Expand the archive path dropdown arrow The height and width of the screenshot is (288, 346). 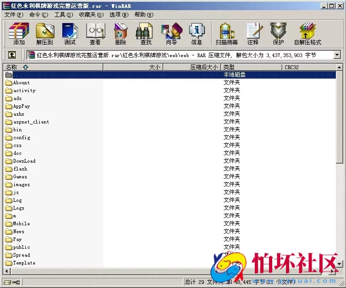(337, 55)
